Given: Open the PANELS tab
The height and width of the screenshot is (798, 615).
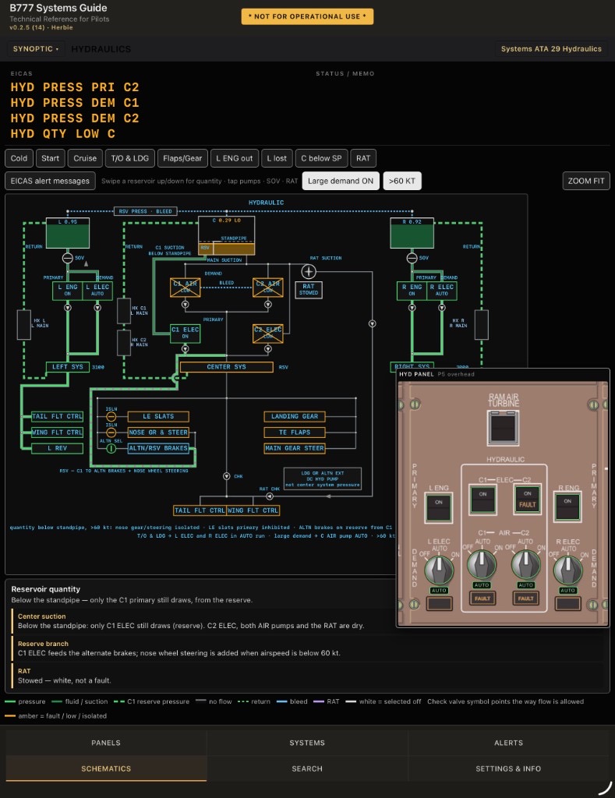Looking at the screenshot, I should click(106, 743).
